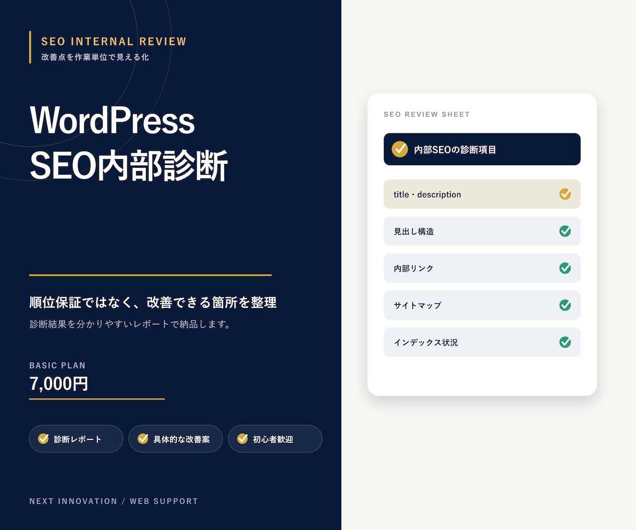
Task: Click the WordPress headline text
Action: 113,121
